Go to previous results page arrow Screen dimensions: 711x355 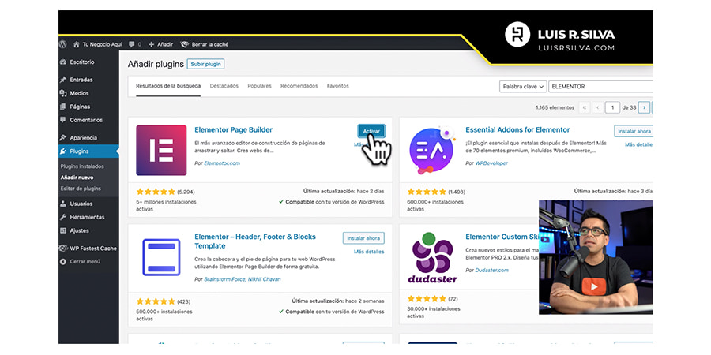[x=598, y=108]
